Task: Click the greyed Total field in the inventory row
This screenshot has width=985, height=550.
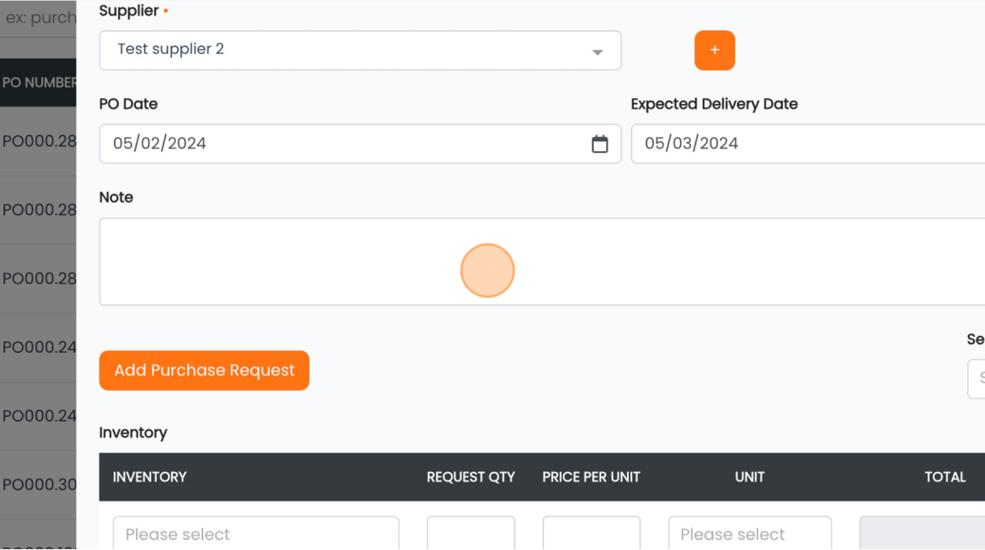Action: tap(922, 533)
